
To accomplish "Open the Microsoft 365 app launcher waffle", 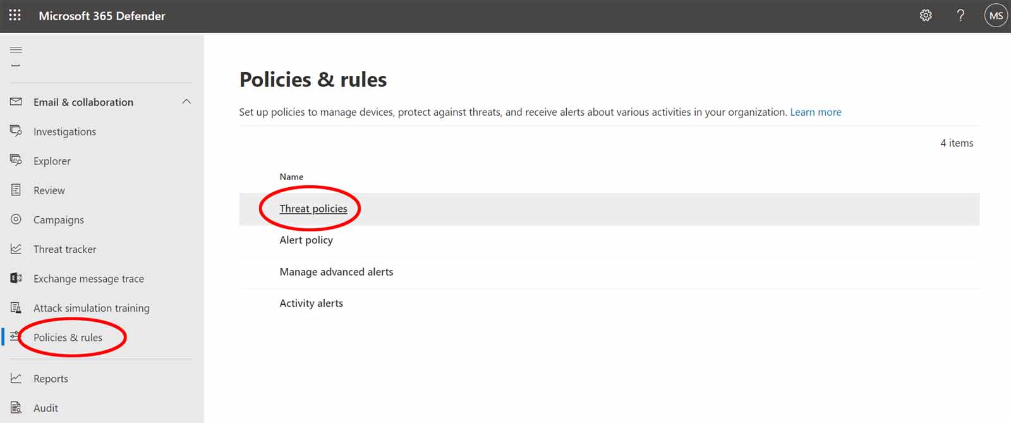I will point(14,15).
